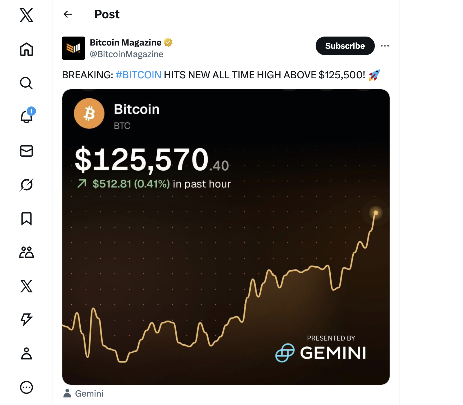The height and width of the screenshot is (405, 463).
Task: Open the @BitcoinMagazine handle link
Action: [126, 54]
